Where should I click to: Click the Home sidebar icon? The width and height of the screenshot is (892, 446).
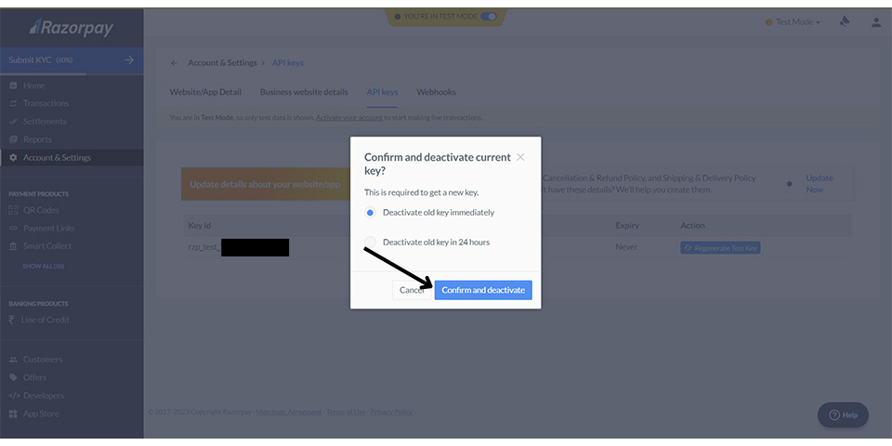13,85
